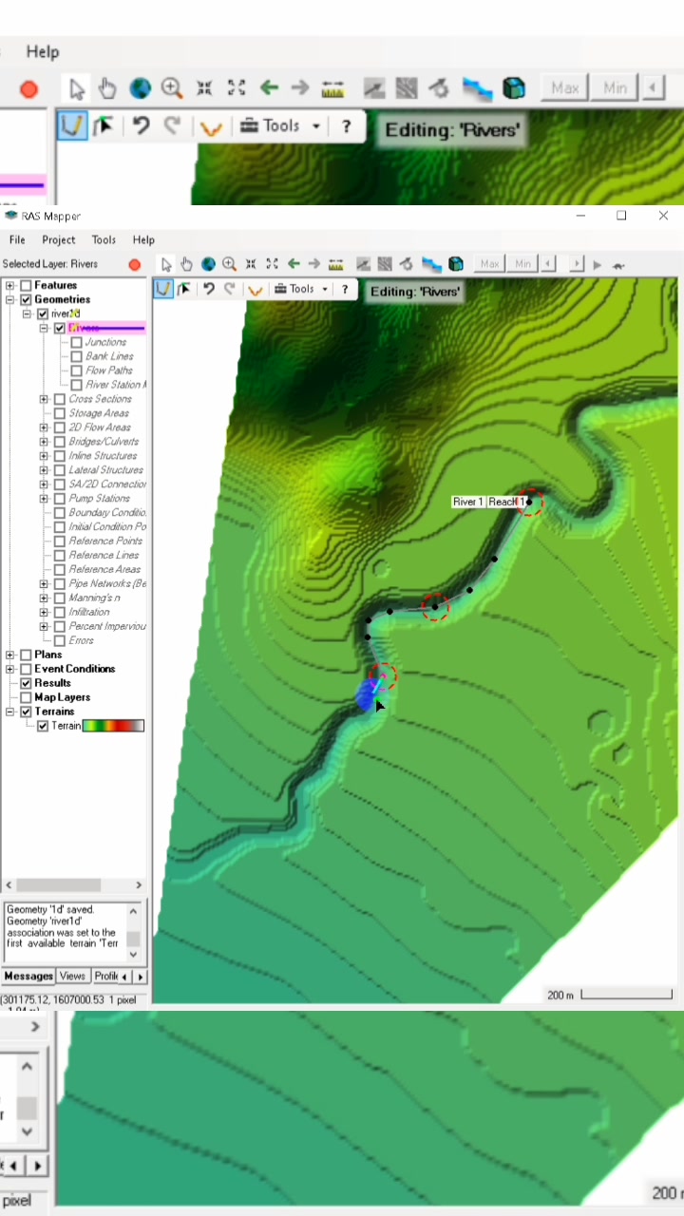Select the Manning's n tree item
This screenshot has width=684, height=1216.
pyautogui.click(x=94, y=598)
